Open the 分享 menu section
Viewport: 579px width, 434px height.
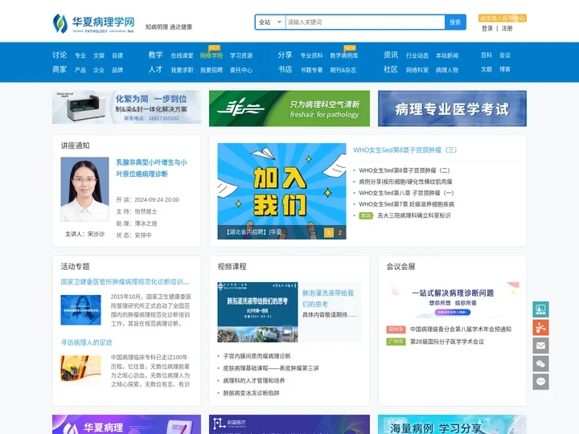coord(285,55)
